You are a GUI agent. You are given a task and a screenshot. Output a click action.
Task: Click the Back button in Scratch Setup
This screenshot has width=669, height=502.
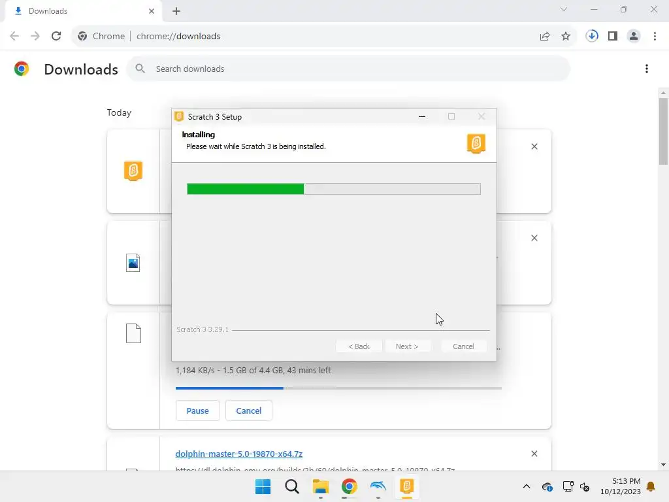point(359,346)
